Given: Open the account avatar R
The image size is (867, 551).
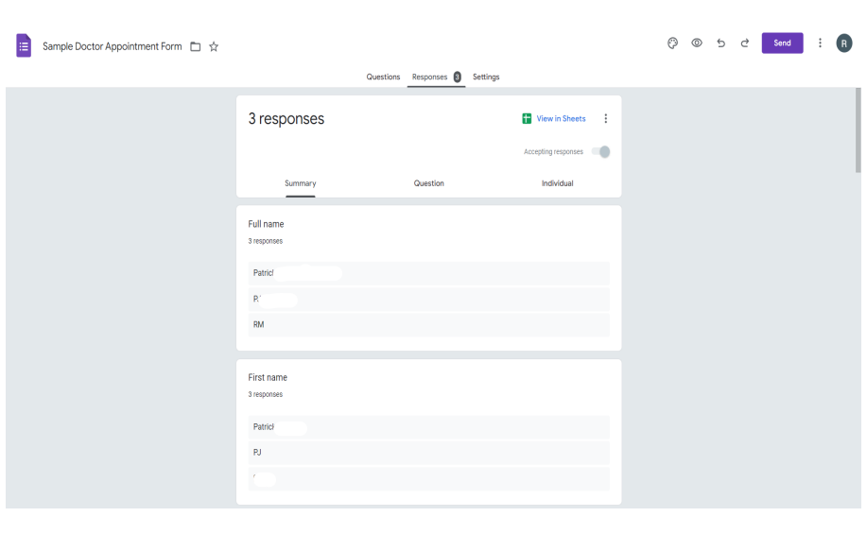Looking at the screenshot, I should pyautogui.click(x=843, y=43).
